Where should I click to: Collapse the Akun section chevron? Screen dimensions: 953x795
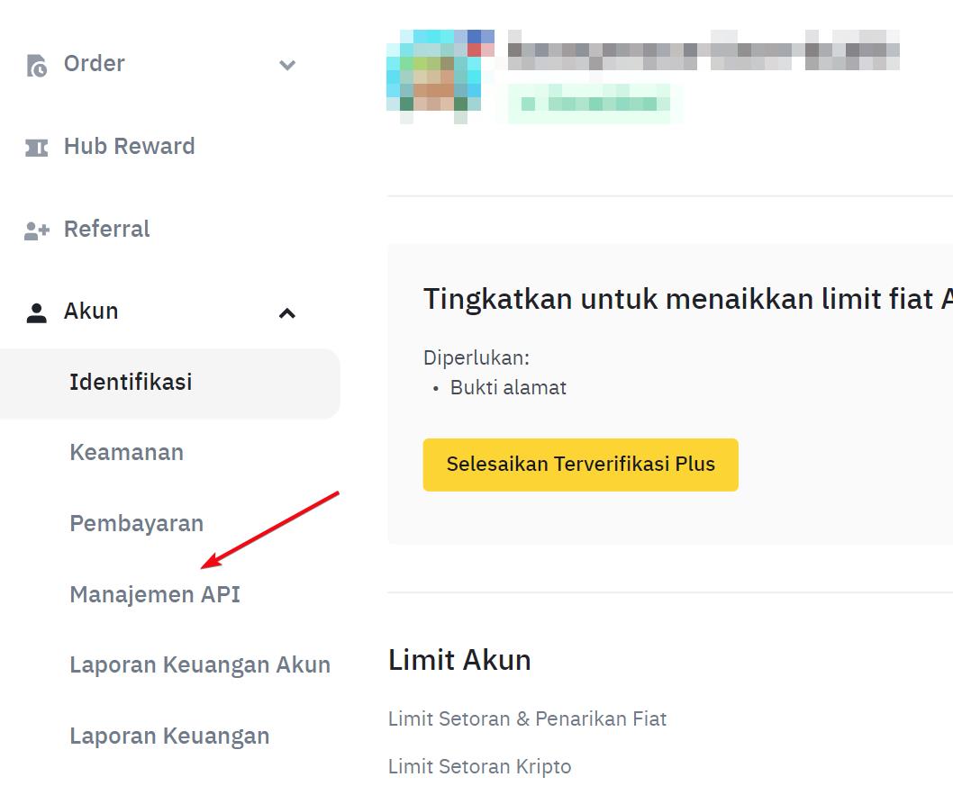tap(286, 313)
